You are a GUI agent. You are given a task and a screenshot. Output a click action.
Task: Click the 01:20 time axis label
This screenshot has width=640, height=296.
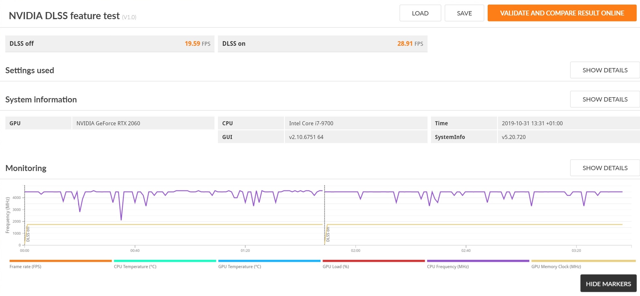(245, 251)
